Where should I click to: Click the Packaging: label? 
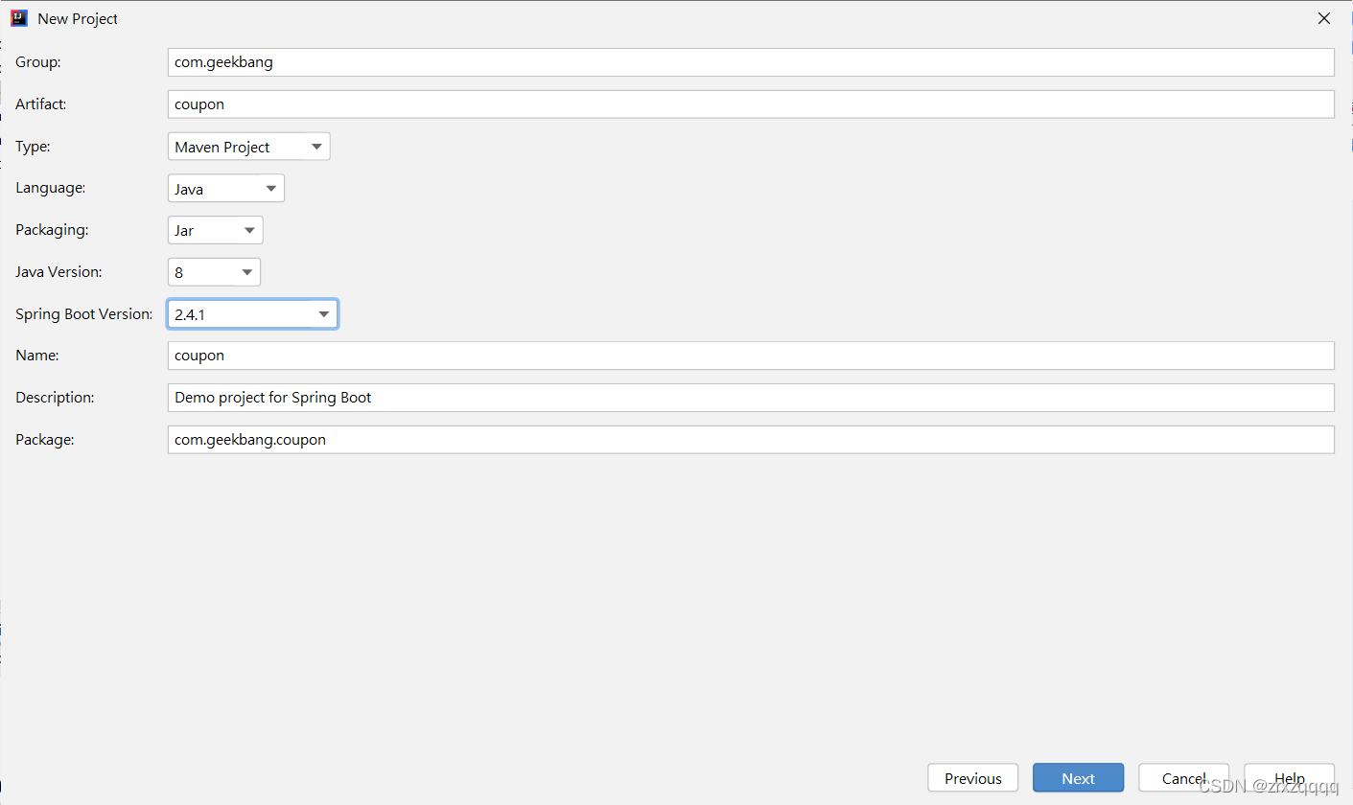[52, 230]
